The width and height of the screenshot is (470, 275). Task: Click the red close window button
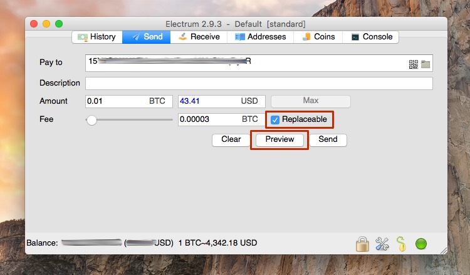[34, 24]
